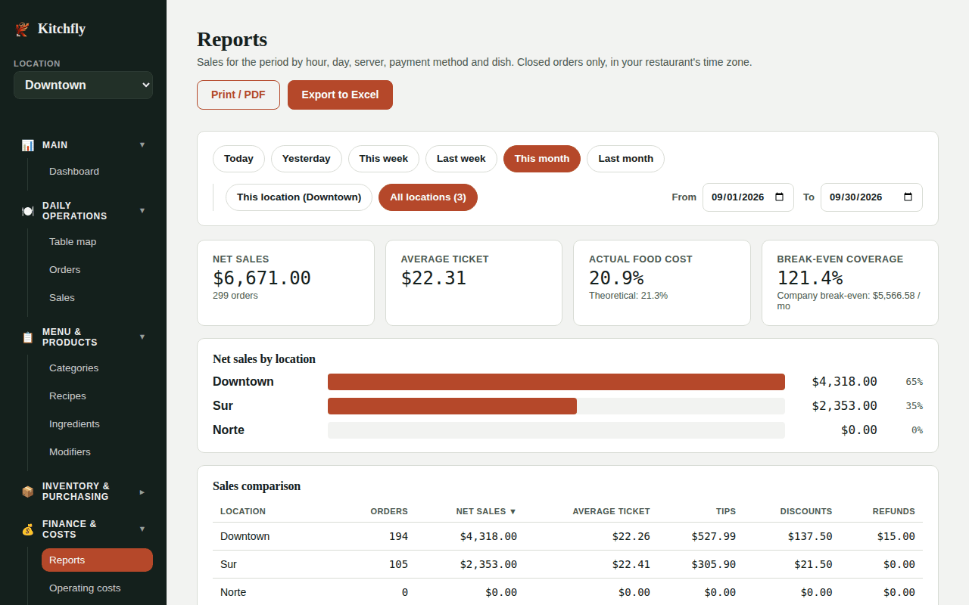This screenshot has height=605, width=969.
Task: Click the Downtown net sales bar
Action: click(x=556, y=382)
